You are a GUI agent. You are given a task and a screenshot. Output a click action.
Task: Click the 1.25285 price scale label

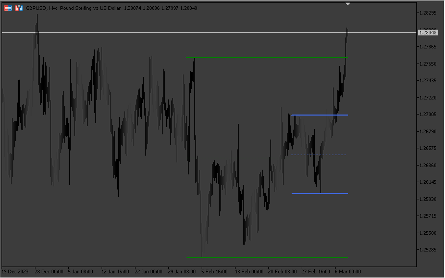428,250
